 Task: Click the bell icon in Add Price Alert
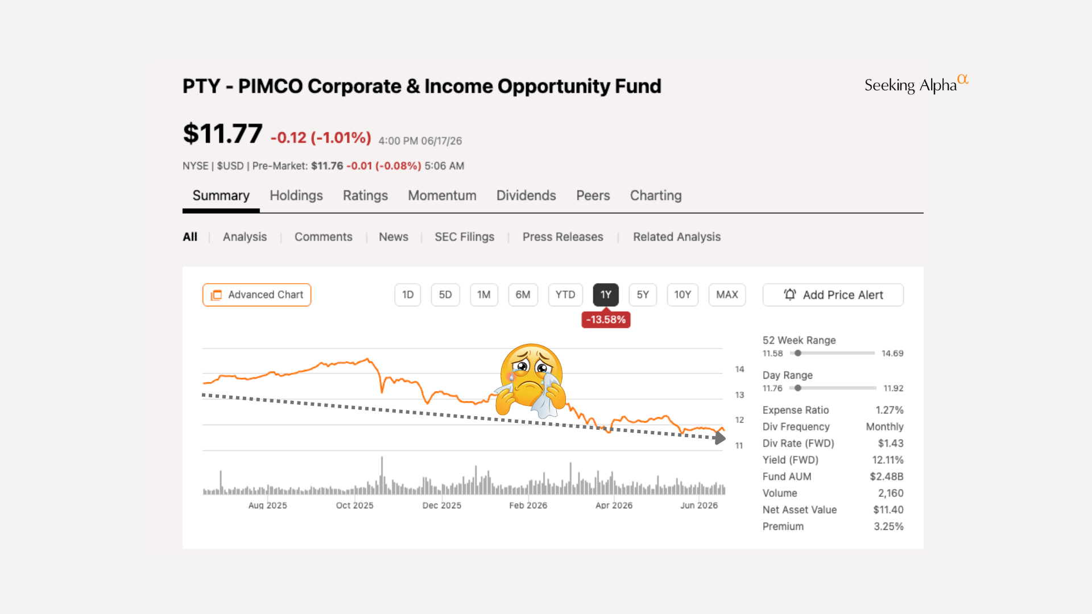(789, 294)
